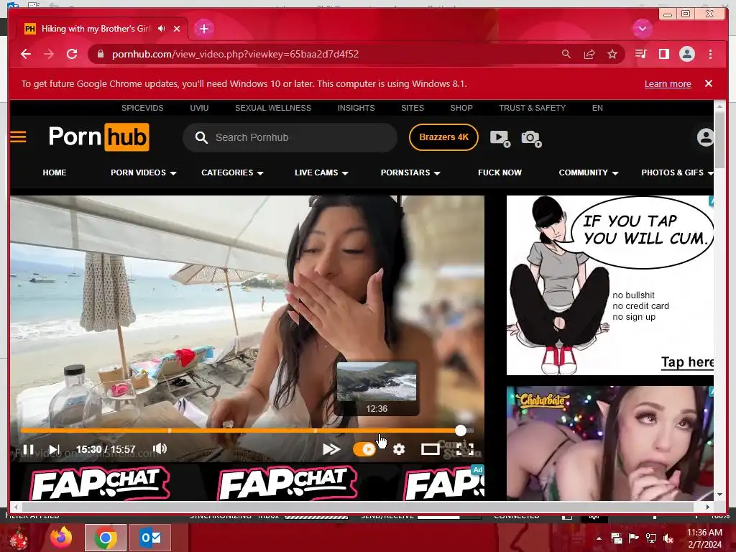Image resolution: width=736 pixels, height=552 pixels.
Task: Open the Action Center flag in tray
Action: coord(634,538)
